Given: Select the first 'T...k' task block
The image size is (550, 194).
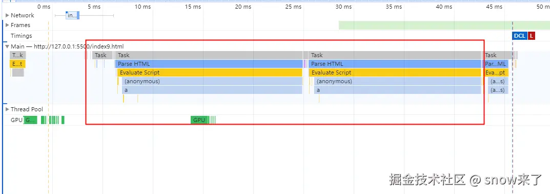Looking at the screenshot, I should coord(17,55).
